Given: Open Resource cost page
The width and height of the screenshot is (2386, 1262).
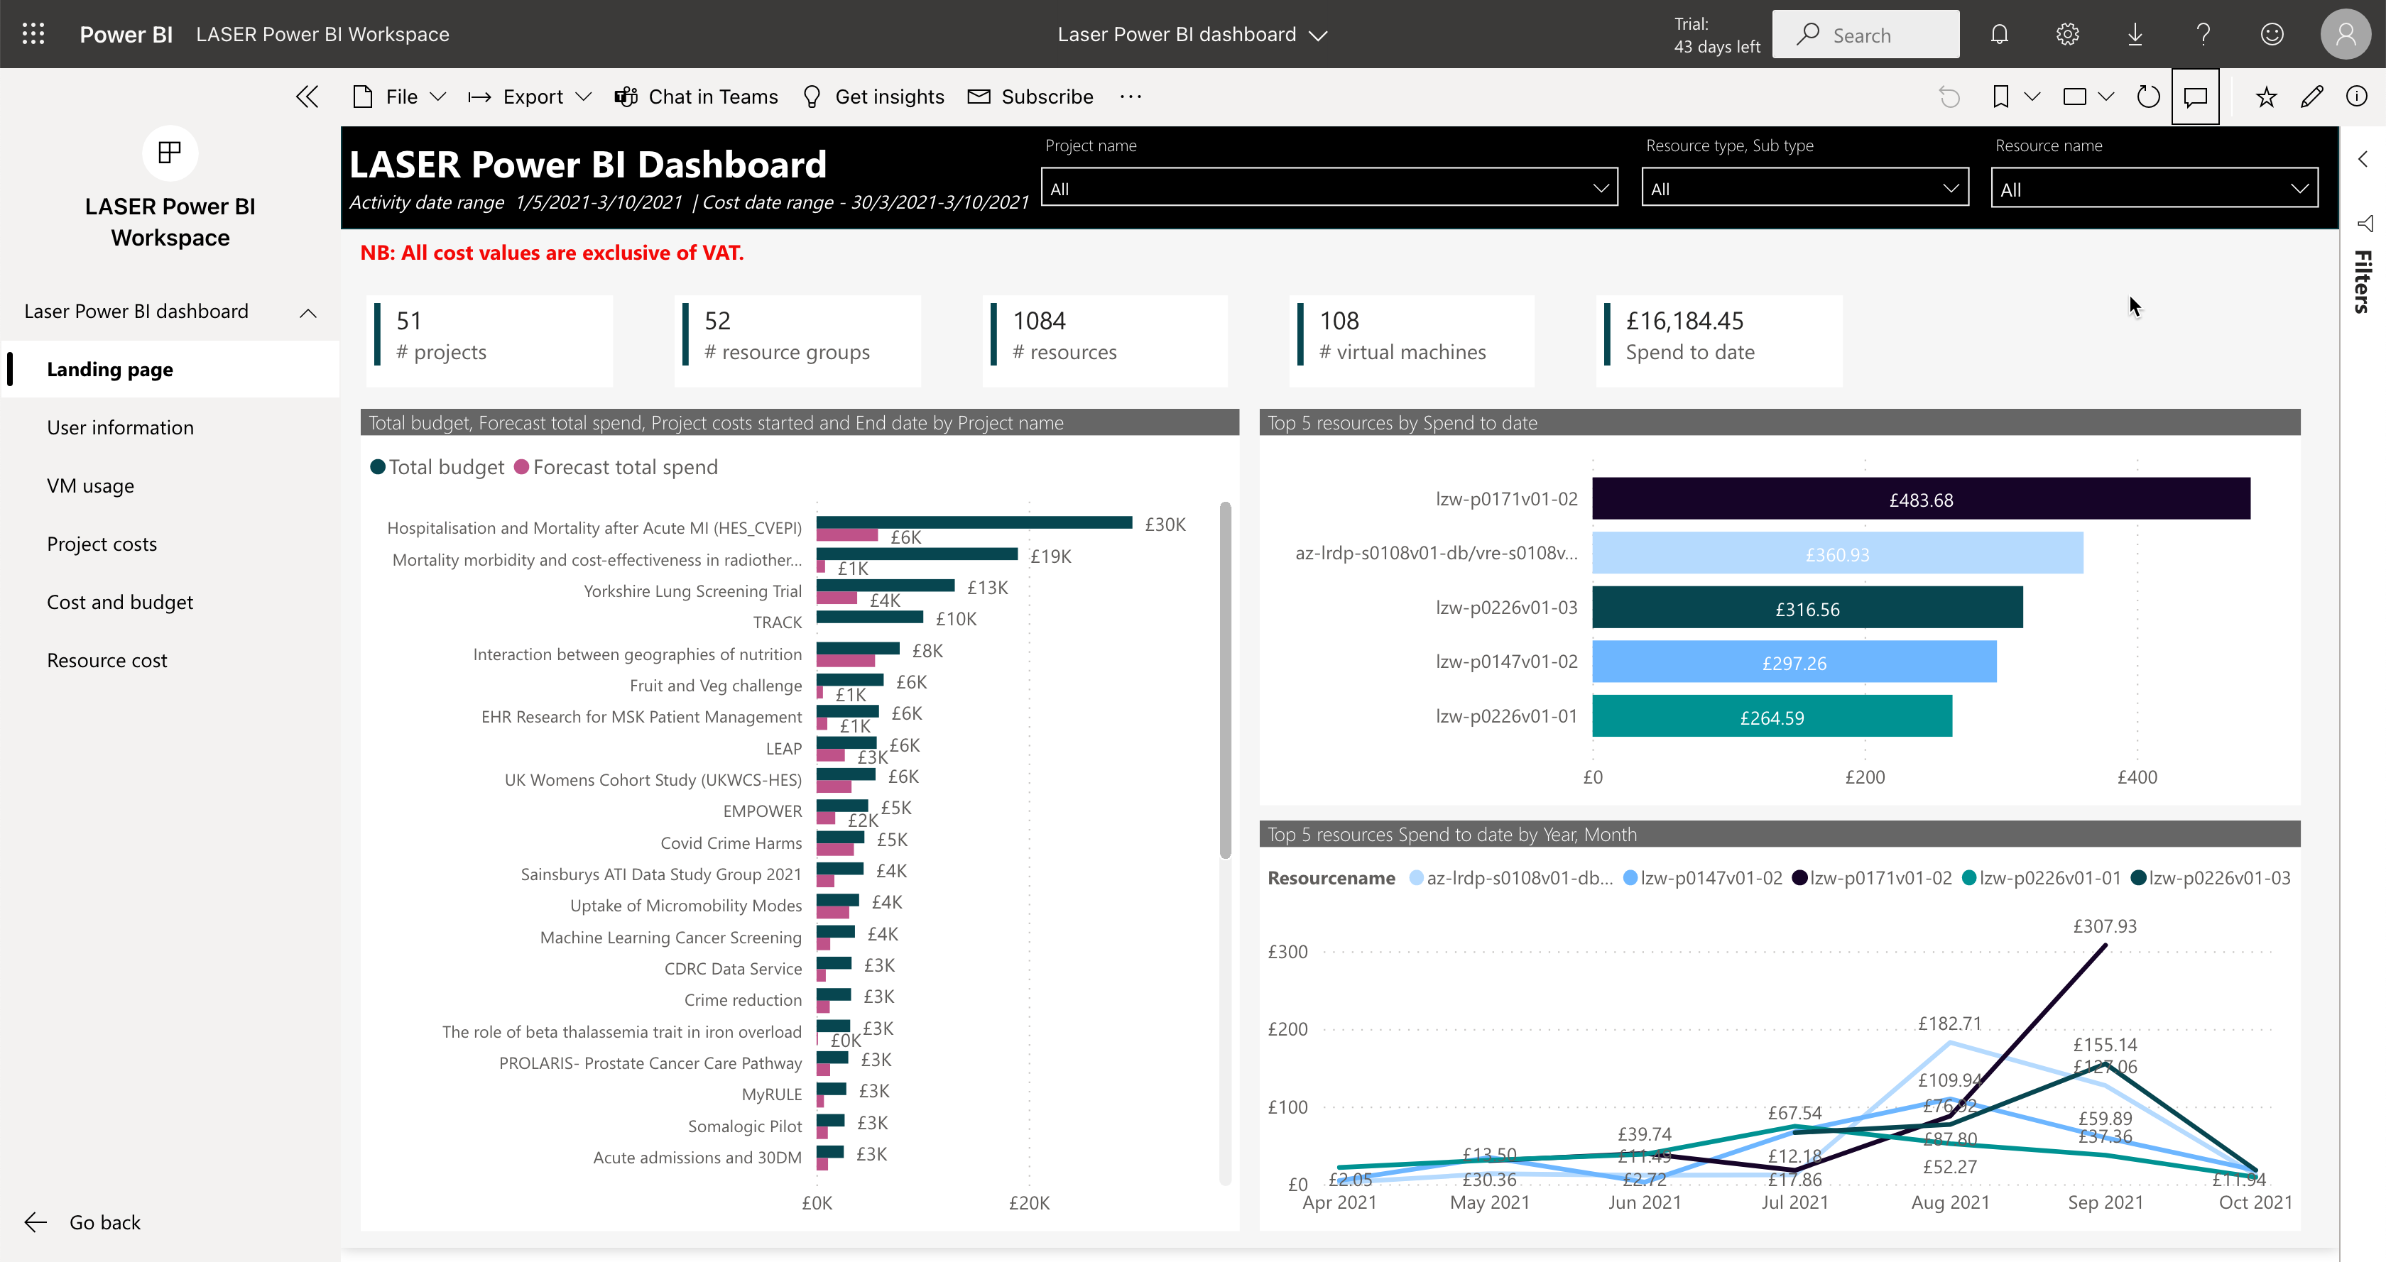Looking at the screenshot, I should point(107,661).
